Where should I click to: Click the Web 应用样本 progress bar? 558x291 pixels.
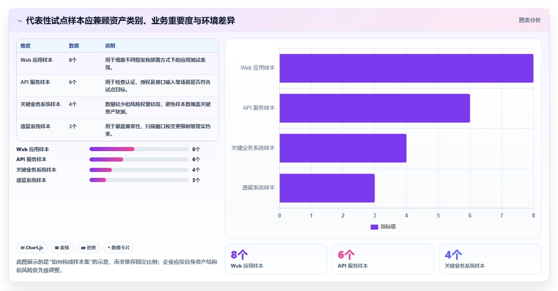click(139, 149)
